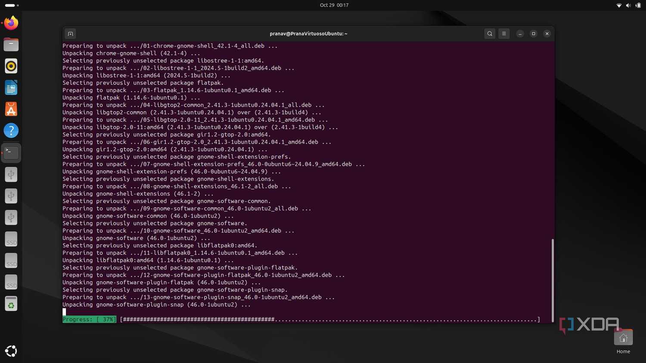Open Rhythmbox music player

(x=11, y=66)
